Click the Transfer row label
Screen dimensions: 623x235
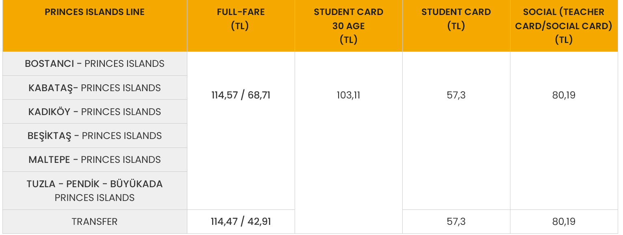pos(95,222)
